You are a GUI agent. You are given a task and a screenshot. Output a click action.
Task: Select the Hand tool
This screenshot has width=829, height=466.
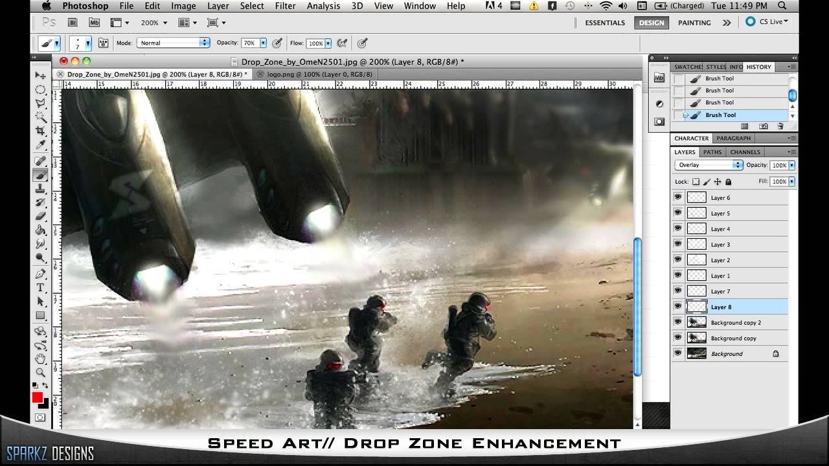41,359
